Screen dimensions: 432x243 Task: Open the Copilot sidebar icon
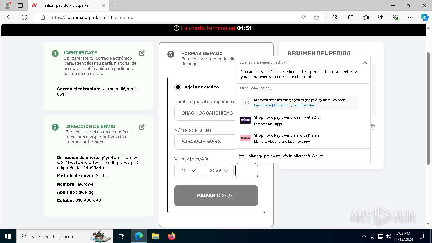[424, 17]
